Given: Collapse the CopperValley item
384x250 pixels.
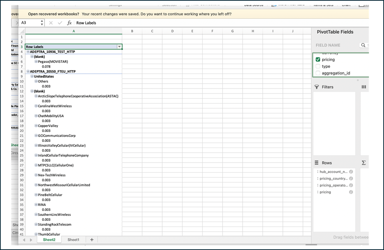Looking at the screenshot, I should tap(36, 126).
